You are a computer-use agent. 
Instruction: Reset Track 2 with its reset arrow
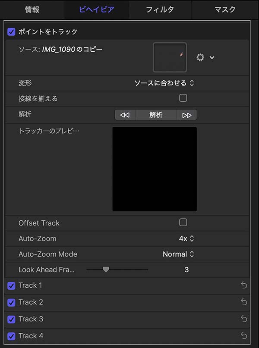(x=244, y=302)
